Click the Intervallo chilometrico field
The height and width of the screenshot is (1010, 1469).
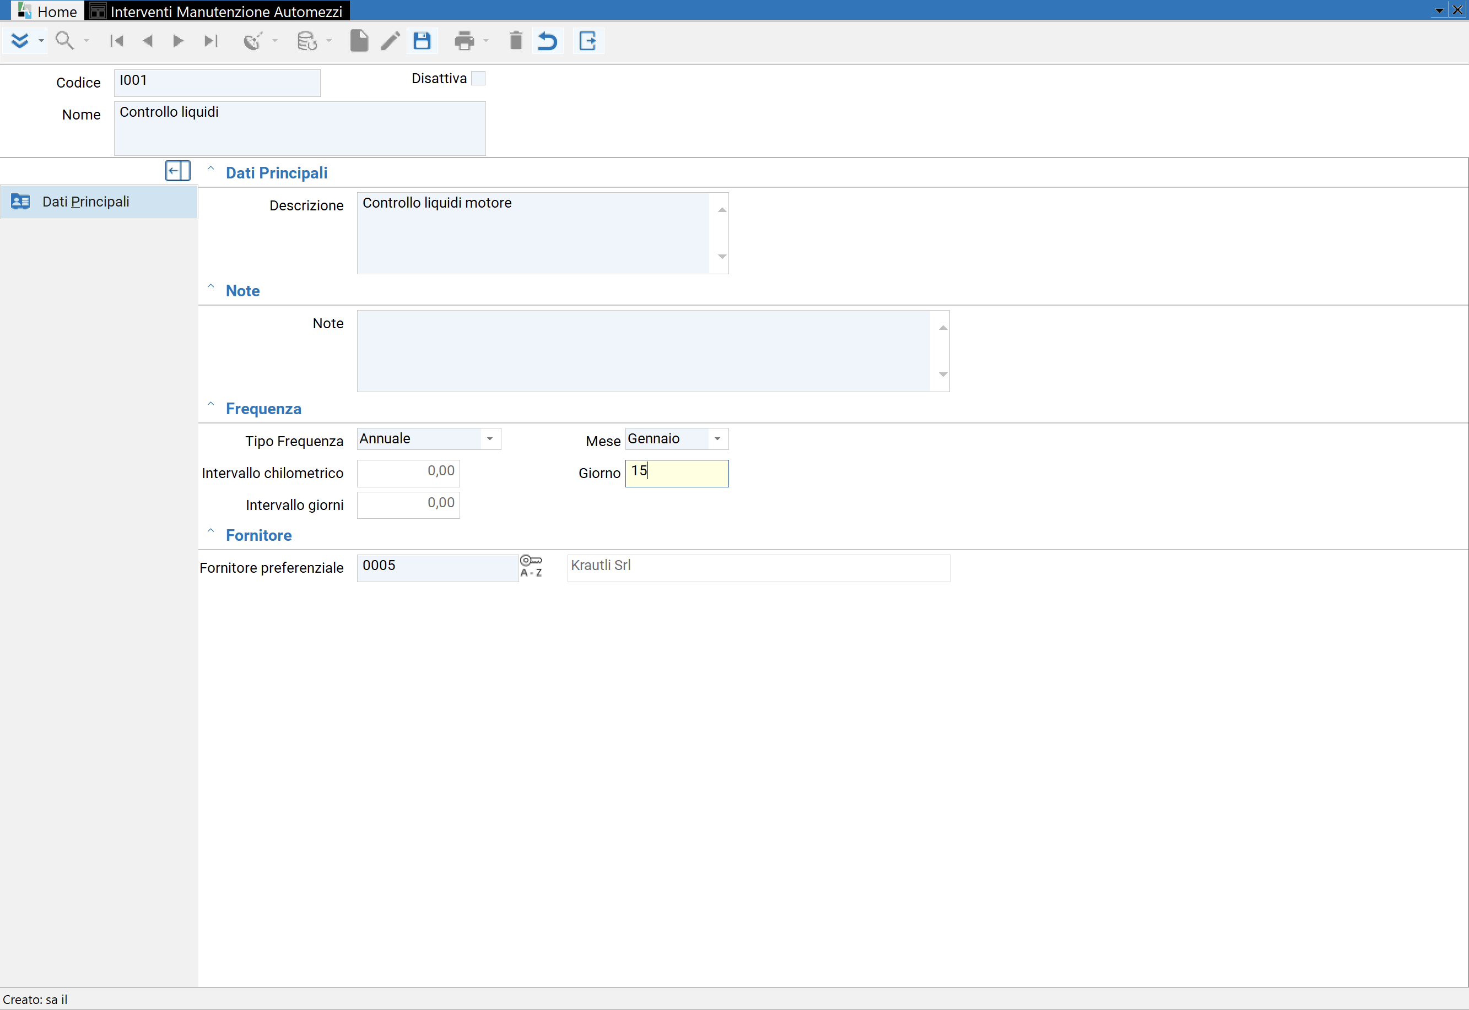click(408, 474)
